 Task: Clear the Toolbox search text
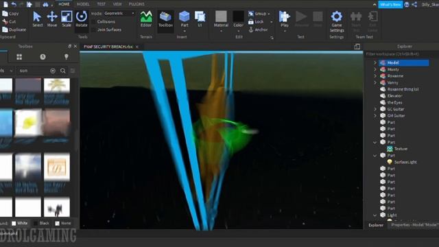pyautogui.click(x=53, y=71)
